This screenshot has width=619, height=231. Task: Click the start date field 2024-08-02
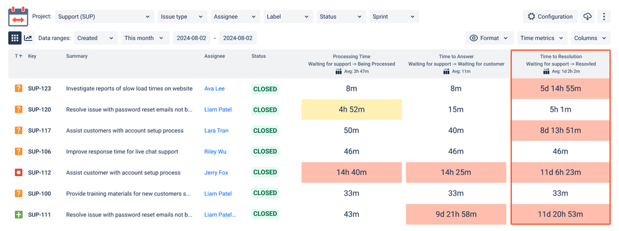coord(191,38)
